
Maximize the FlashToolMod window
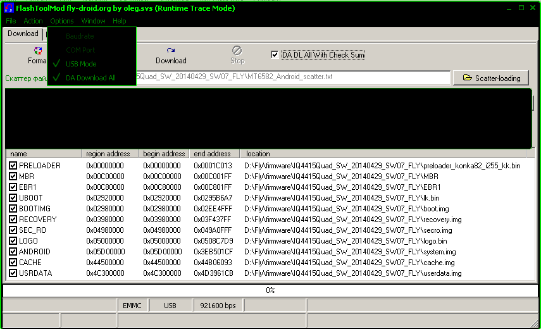(x=521, y=8)
